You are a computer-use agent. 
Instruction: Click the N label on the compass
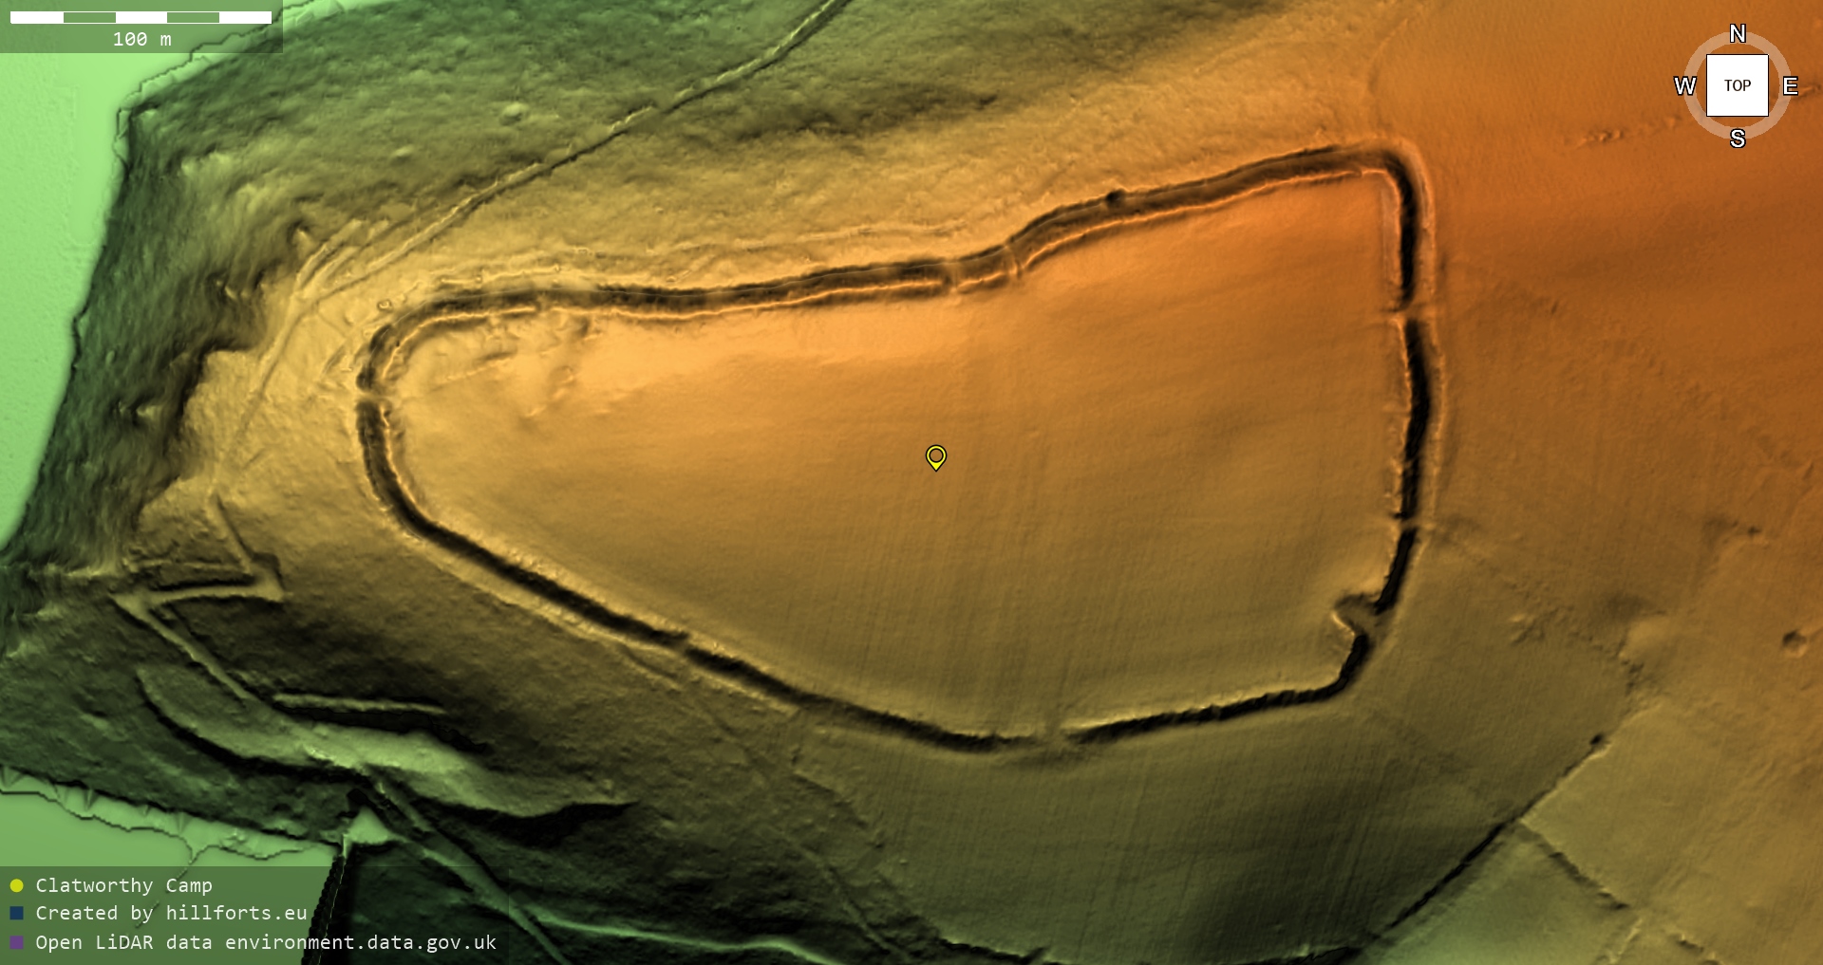pyautogui.click(x=1738, y=34)
